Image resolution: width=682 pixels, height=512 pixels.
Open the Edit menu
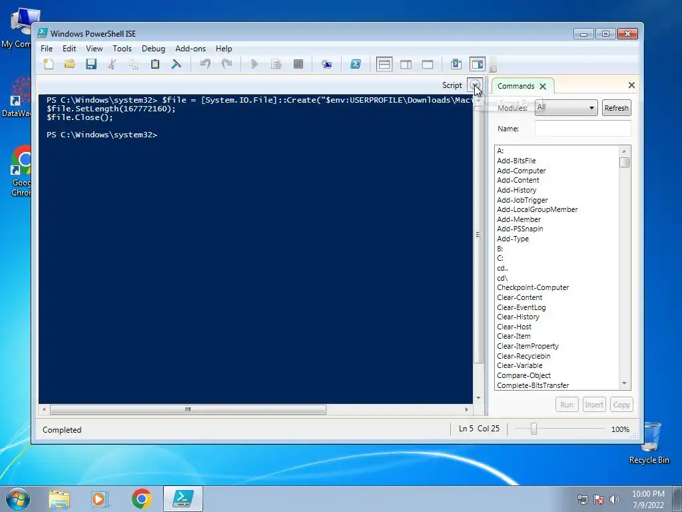pyautogui.click(x=69, y=48)
